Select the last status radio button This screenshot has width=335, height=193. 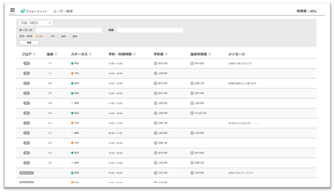(71, 37)
